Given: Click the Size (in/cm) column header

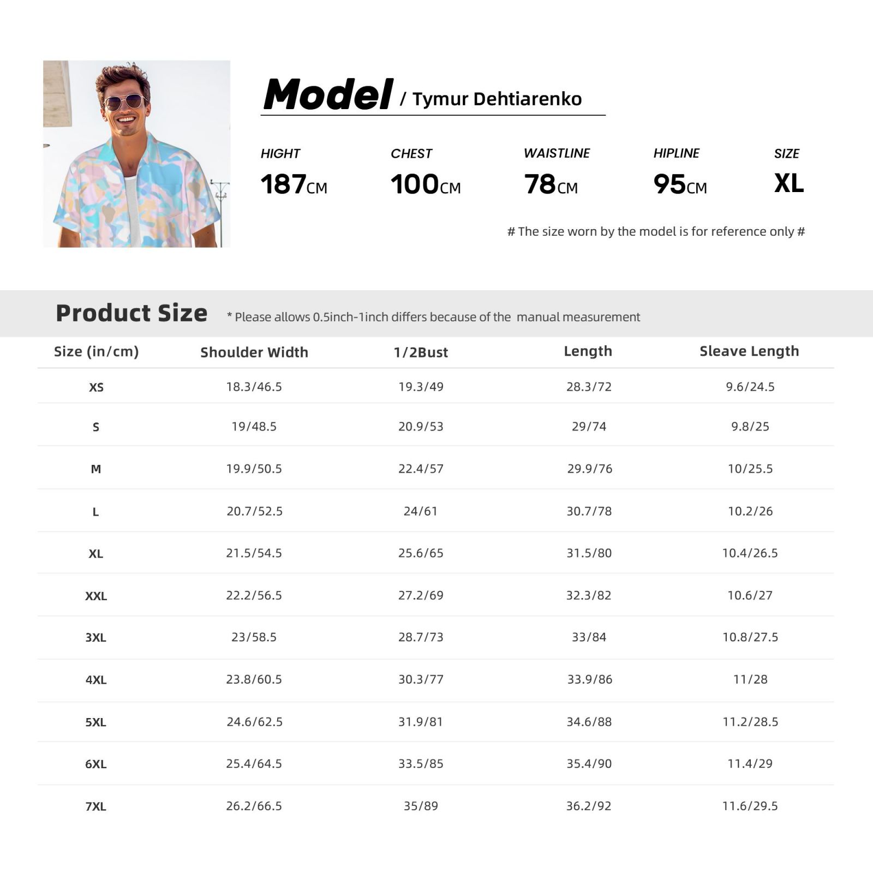Looking at the screenshot, I should point(97,351).
